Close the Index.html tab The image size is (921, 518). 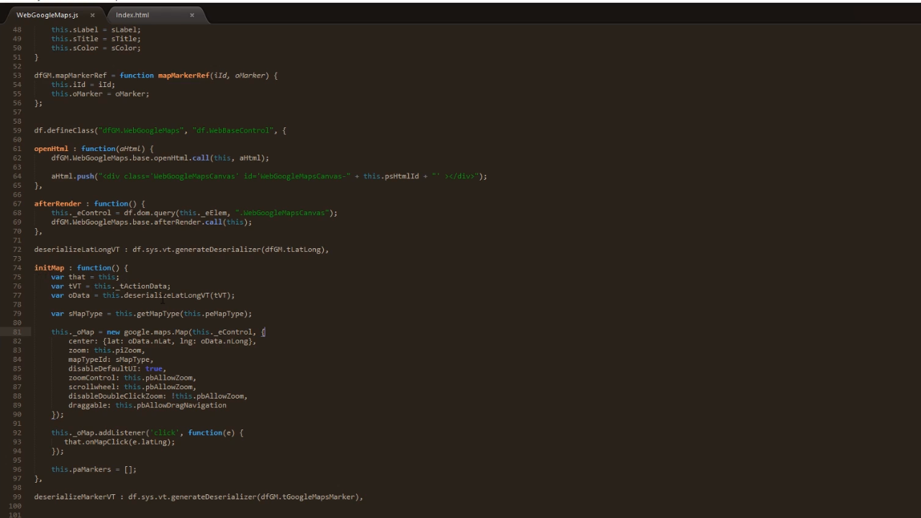coord(192,15)
